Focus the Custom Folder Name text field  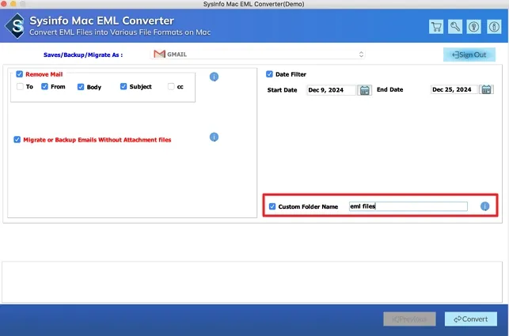click(x=408, y=206)
